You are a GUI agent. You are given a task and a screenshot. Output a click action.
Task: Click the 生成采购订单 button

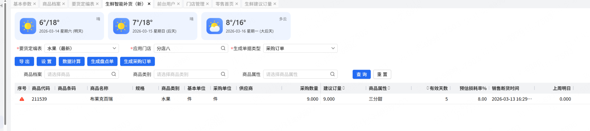pyautogui.click(x=137, y=61)
